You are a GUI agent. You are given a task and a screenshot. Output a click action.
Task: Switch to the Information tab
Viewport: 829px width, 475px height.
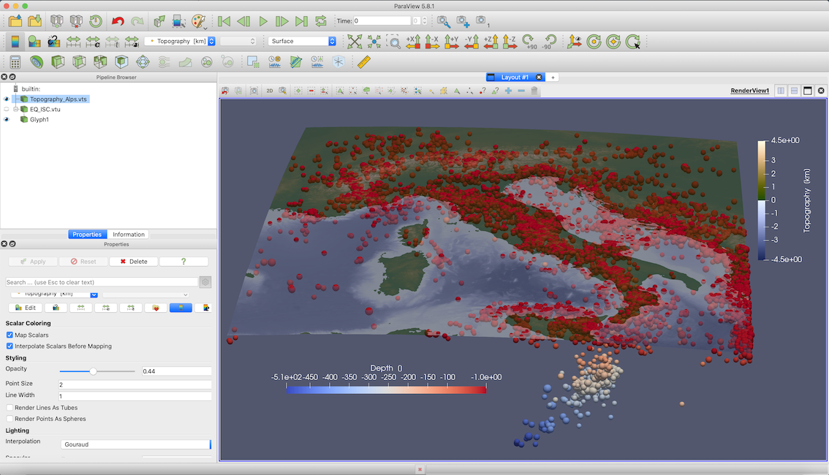click(129, 235)
